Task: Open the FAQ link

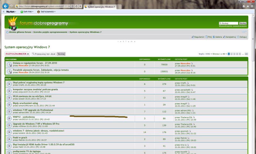Action: click(x=209, y=37)
